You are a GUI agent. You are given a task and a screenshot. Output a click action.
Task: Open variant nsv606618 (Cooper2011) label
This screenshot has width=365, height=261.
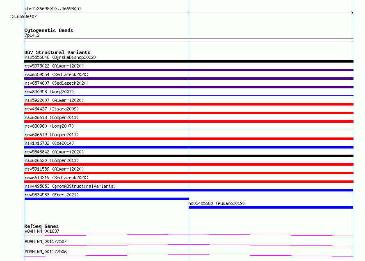coord(52,117)
